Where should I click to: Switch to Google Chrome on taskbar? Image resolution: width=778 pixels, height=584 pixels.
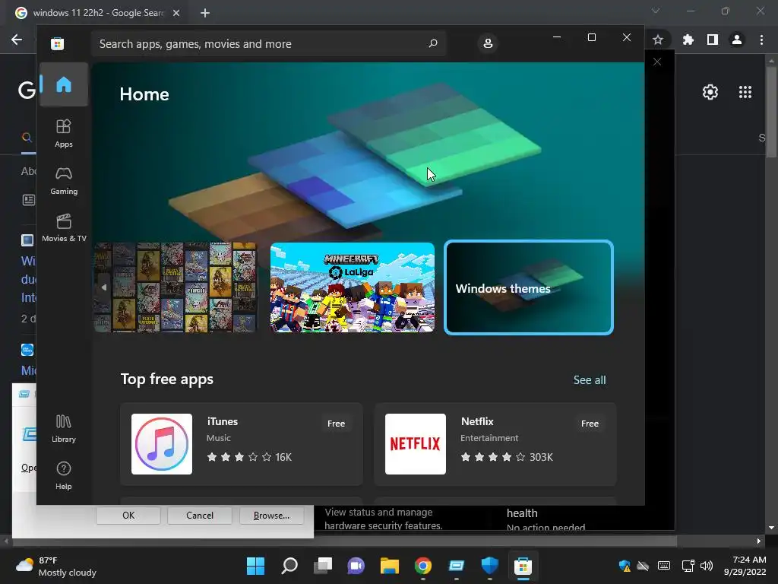point(422,566)
